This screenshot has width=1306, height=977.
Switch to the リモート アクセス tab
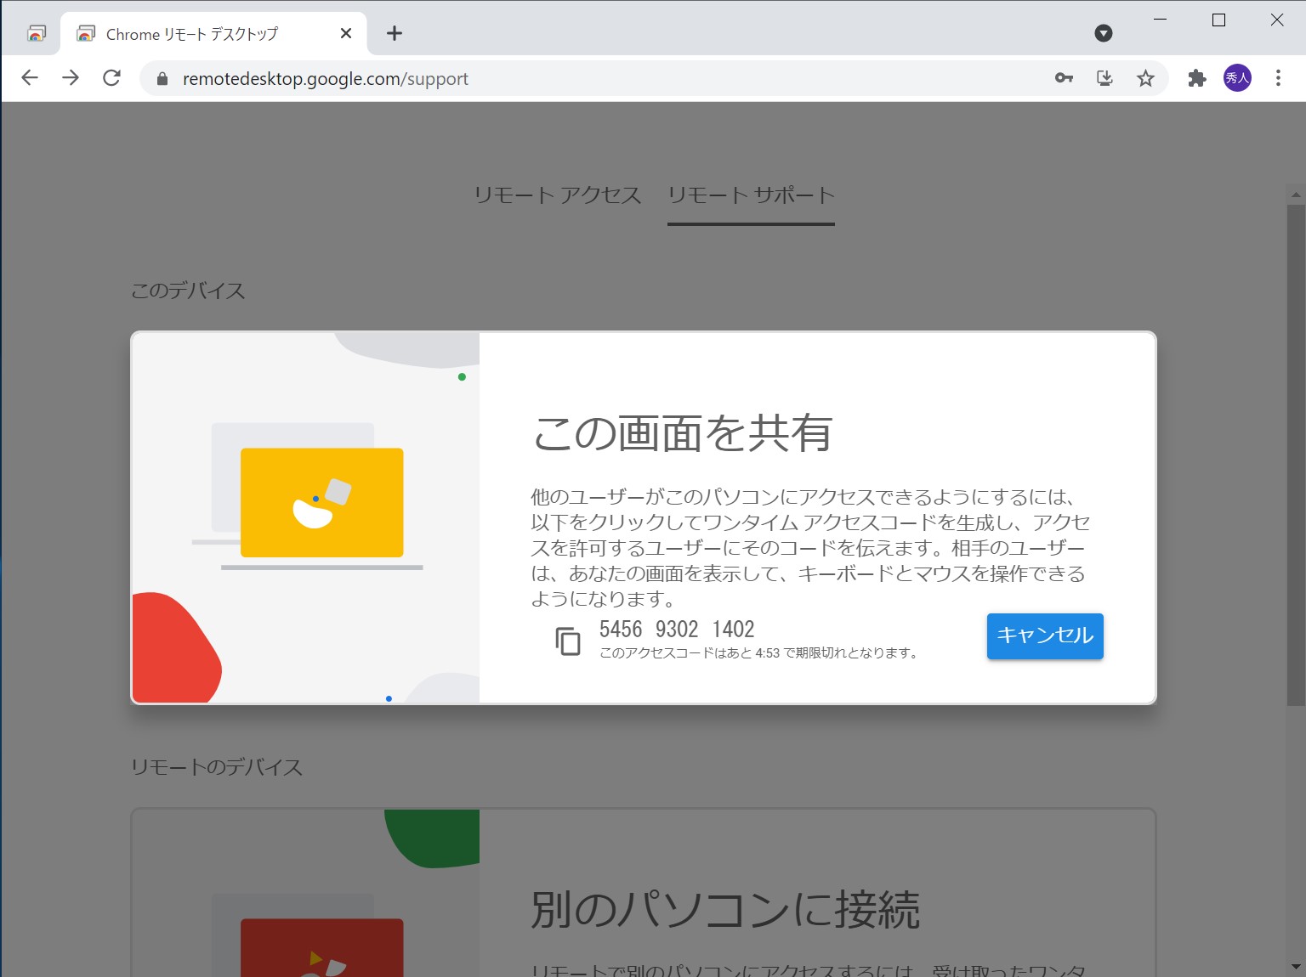(x=559, y=195)
